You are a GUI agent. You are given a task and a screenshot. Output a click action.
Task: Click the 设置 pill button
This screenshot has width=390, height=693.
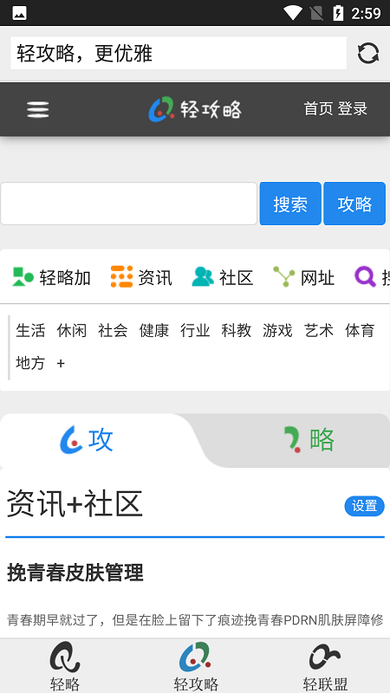pos(364,506)
